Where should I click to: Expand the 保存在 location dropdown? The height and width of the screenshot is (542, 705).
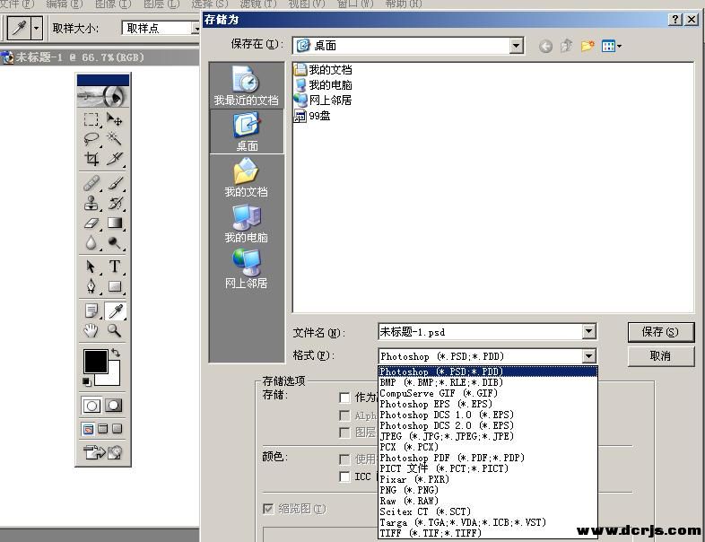tap(516, 46)
